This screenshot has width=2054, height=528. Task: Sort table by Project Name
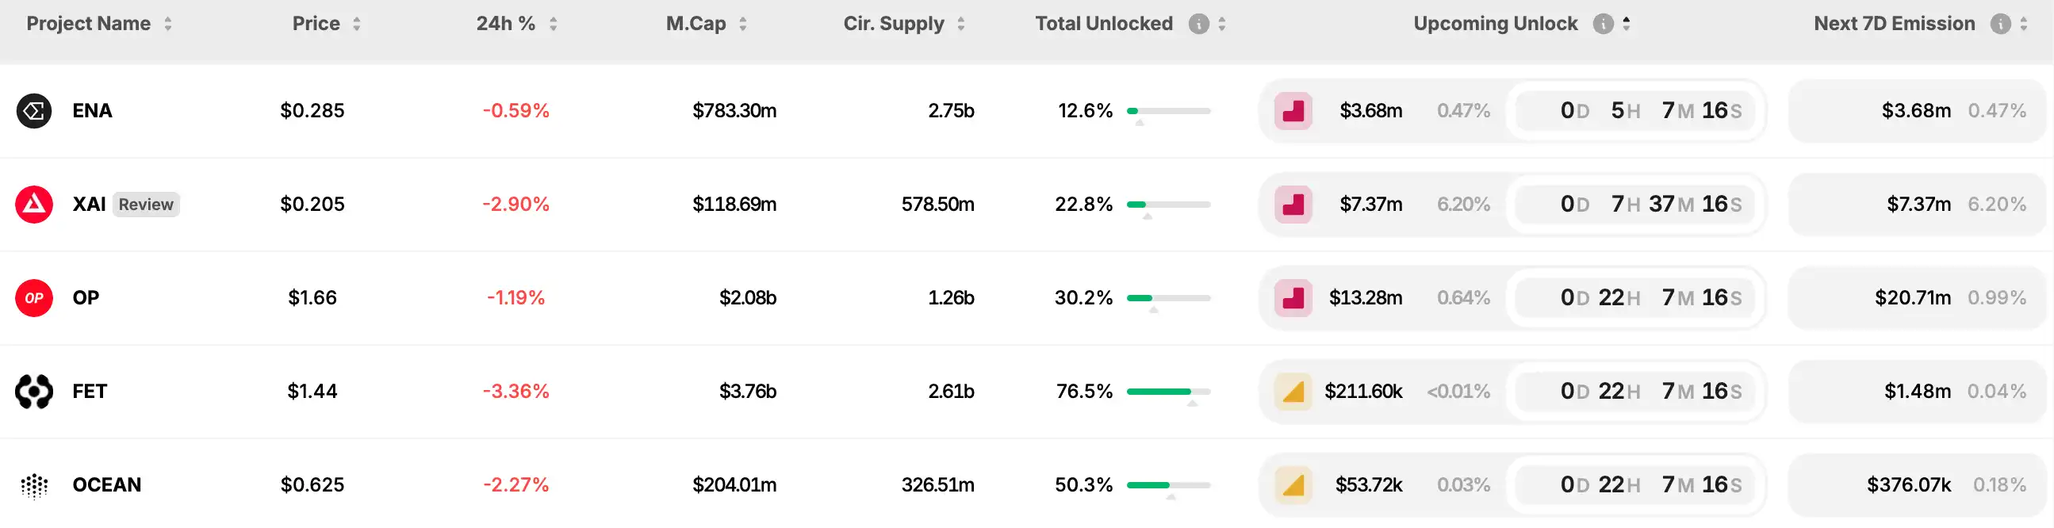tap(168, 24)
